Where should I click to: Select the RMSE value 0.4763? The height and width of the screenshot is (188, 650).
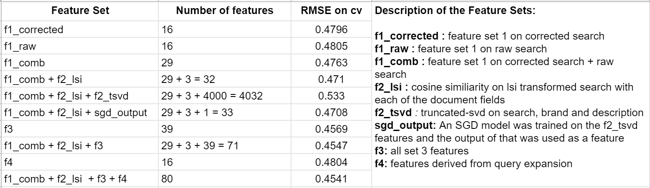331,63
